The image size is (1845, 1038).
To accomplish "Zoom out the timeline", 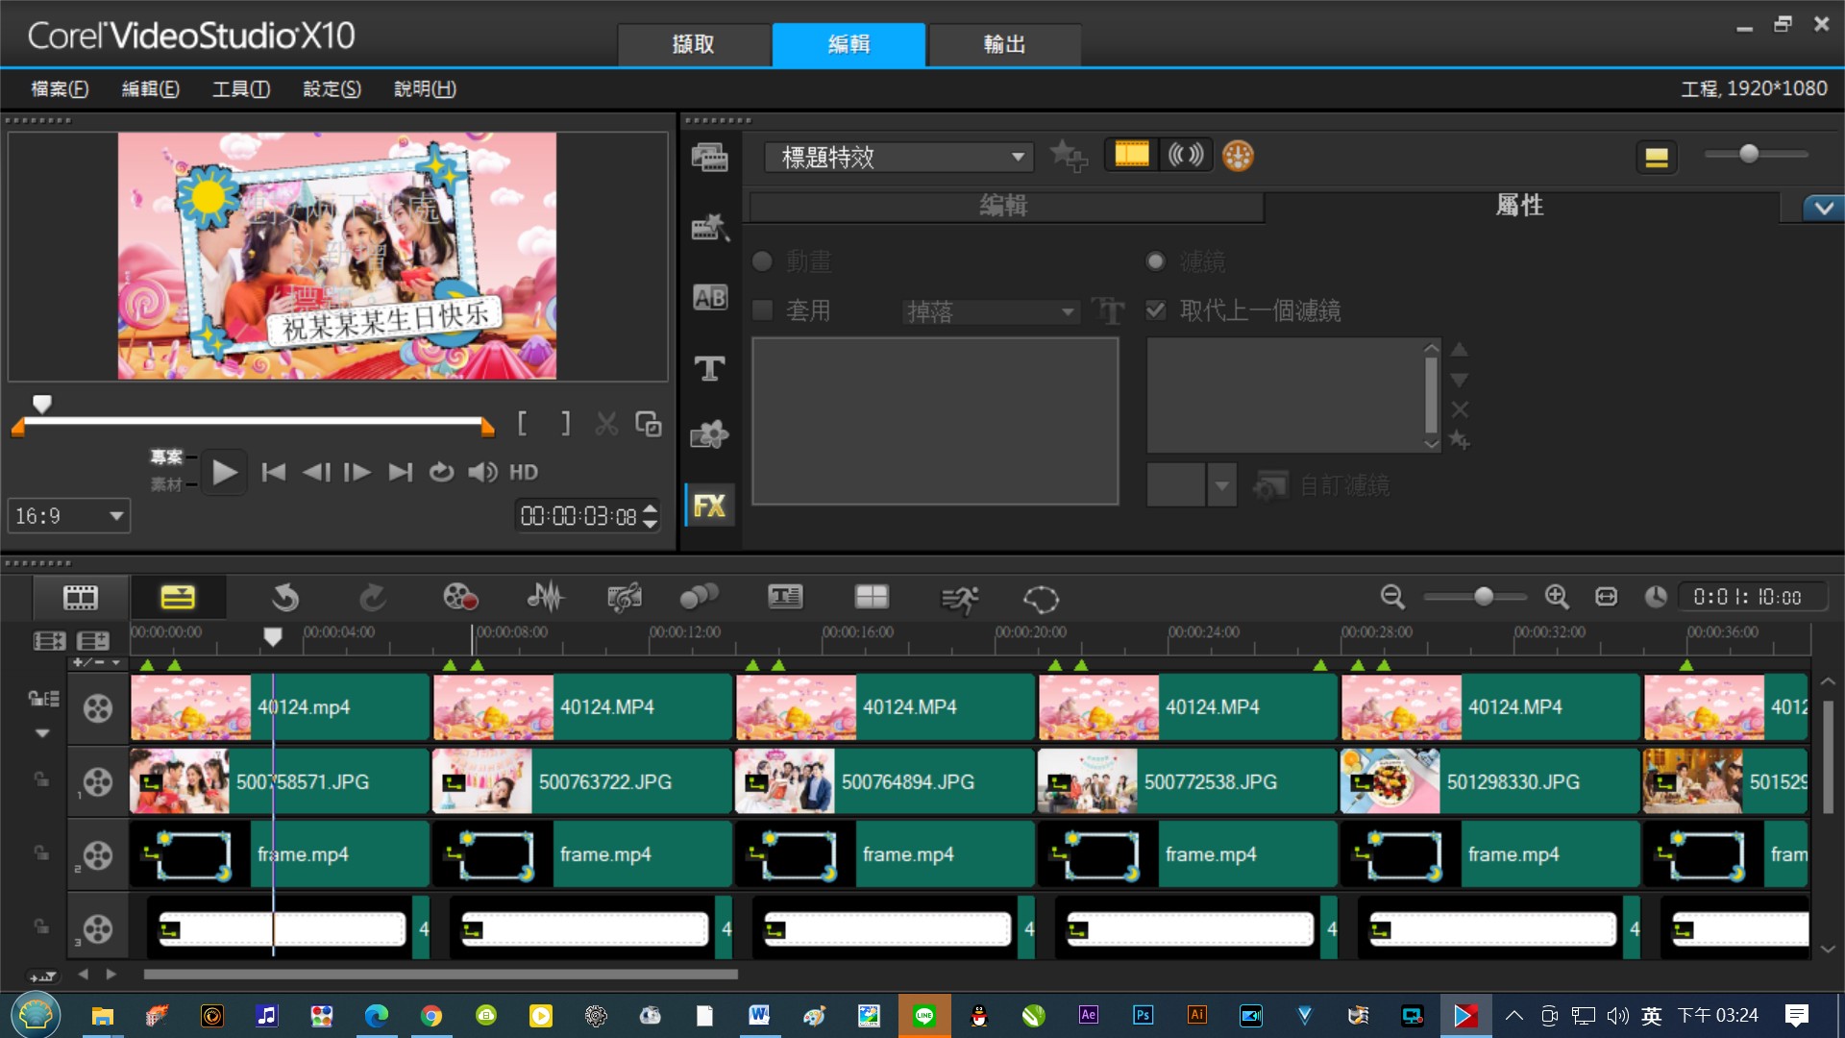I will click(1392, 598).
